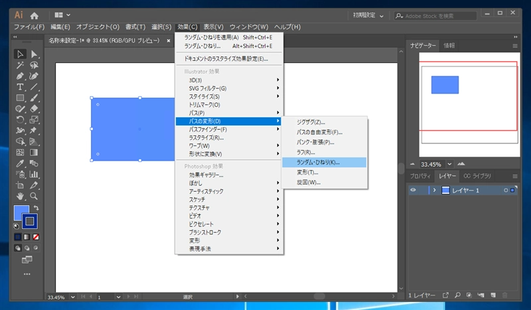Select the Type tool
The image size is (531, 310).
[x=20, y=87]
